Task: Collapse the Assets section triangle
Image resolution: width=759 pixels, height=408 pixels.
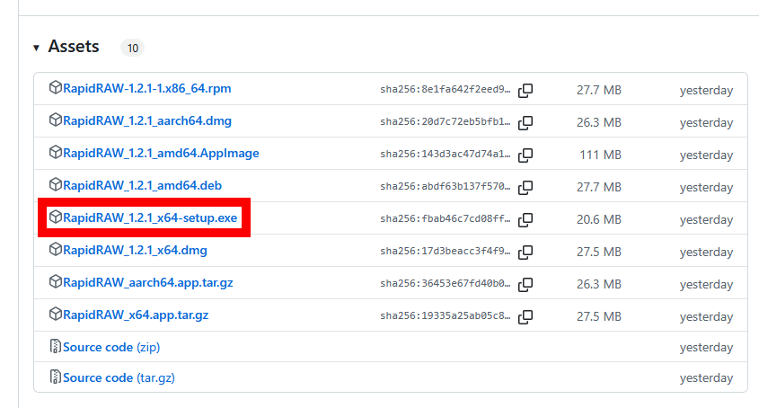Action: tap(36, 48)
